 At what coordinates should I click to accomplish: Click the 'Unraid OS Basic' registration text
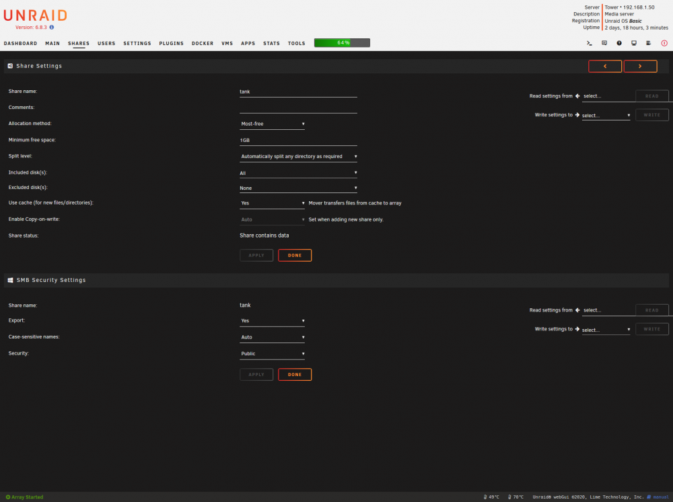[623, 21]
